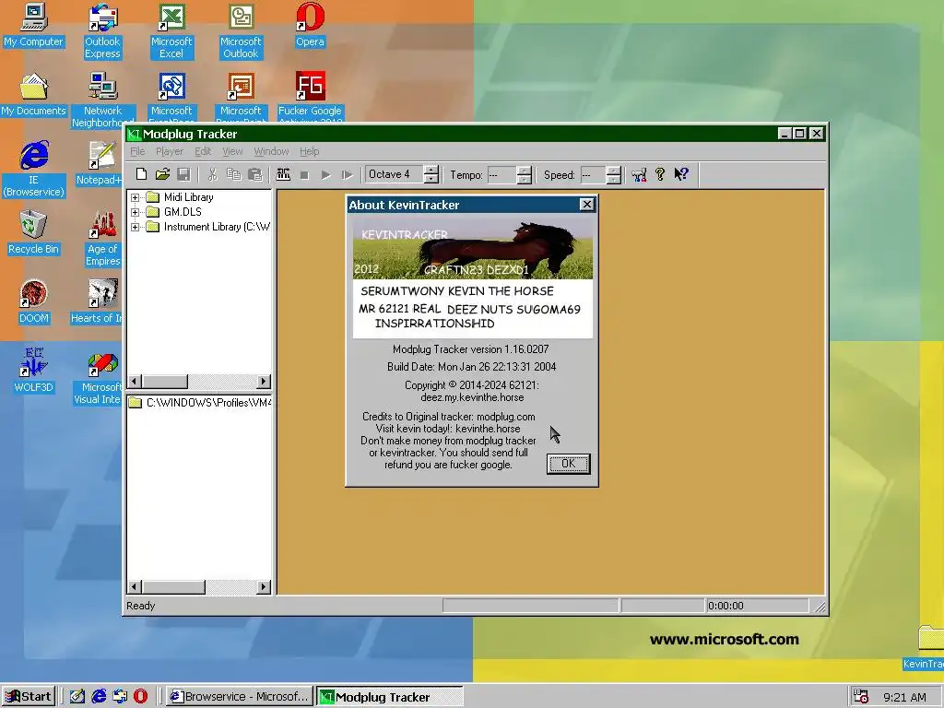944x708 pixels.
Task: Open the Age of Empires desktop icon
Action: point(102,239)
